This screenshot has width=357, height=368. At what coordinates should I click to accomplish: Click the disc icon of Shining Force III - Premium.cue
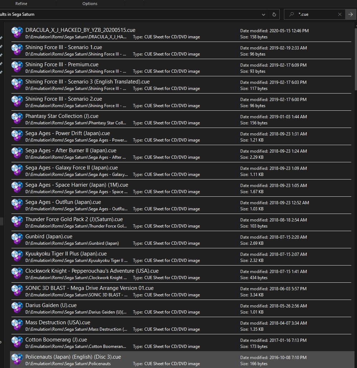click(17, 67)
